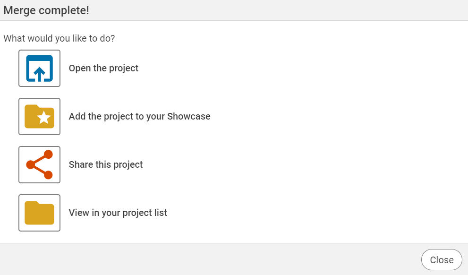The width and height of the screenshot is (468, 275).
Task: Click the orange Share this project icon
Action: click(x=39, y=165)
